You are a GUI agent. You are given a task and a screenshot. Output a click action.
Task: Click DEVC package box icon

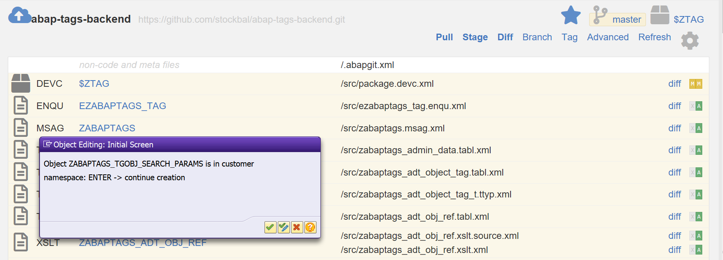point(21,83)
